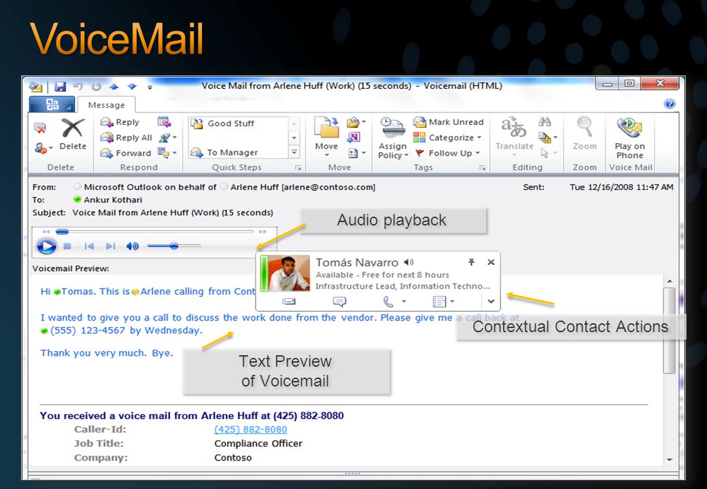Mark the message as Unread
Image resolution: width=707 pixels, height=489 pixels.
(x=448, y=122)
